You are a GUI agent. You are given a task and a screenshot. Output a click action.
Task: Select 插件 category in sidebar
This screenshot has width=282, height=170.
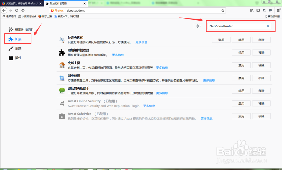tap(15, 58)
